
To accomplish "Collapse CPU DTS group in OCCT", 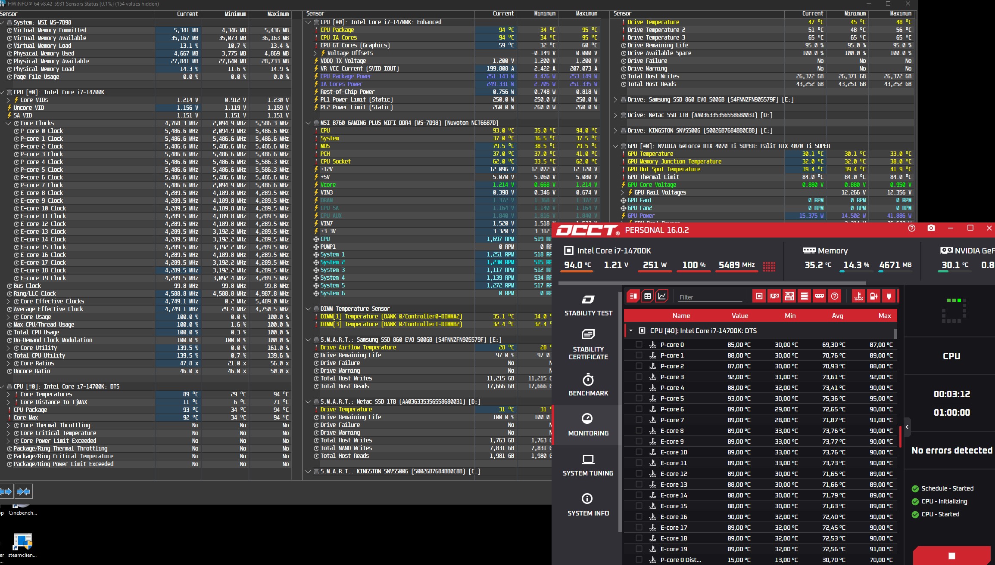I will point(631,330).
